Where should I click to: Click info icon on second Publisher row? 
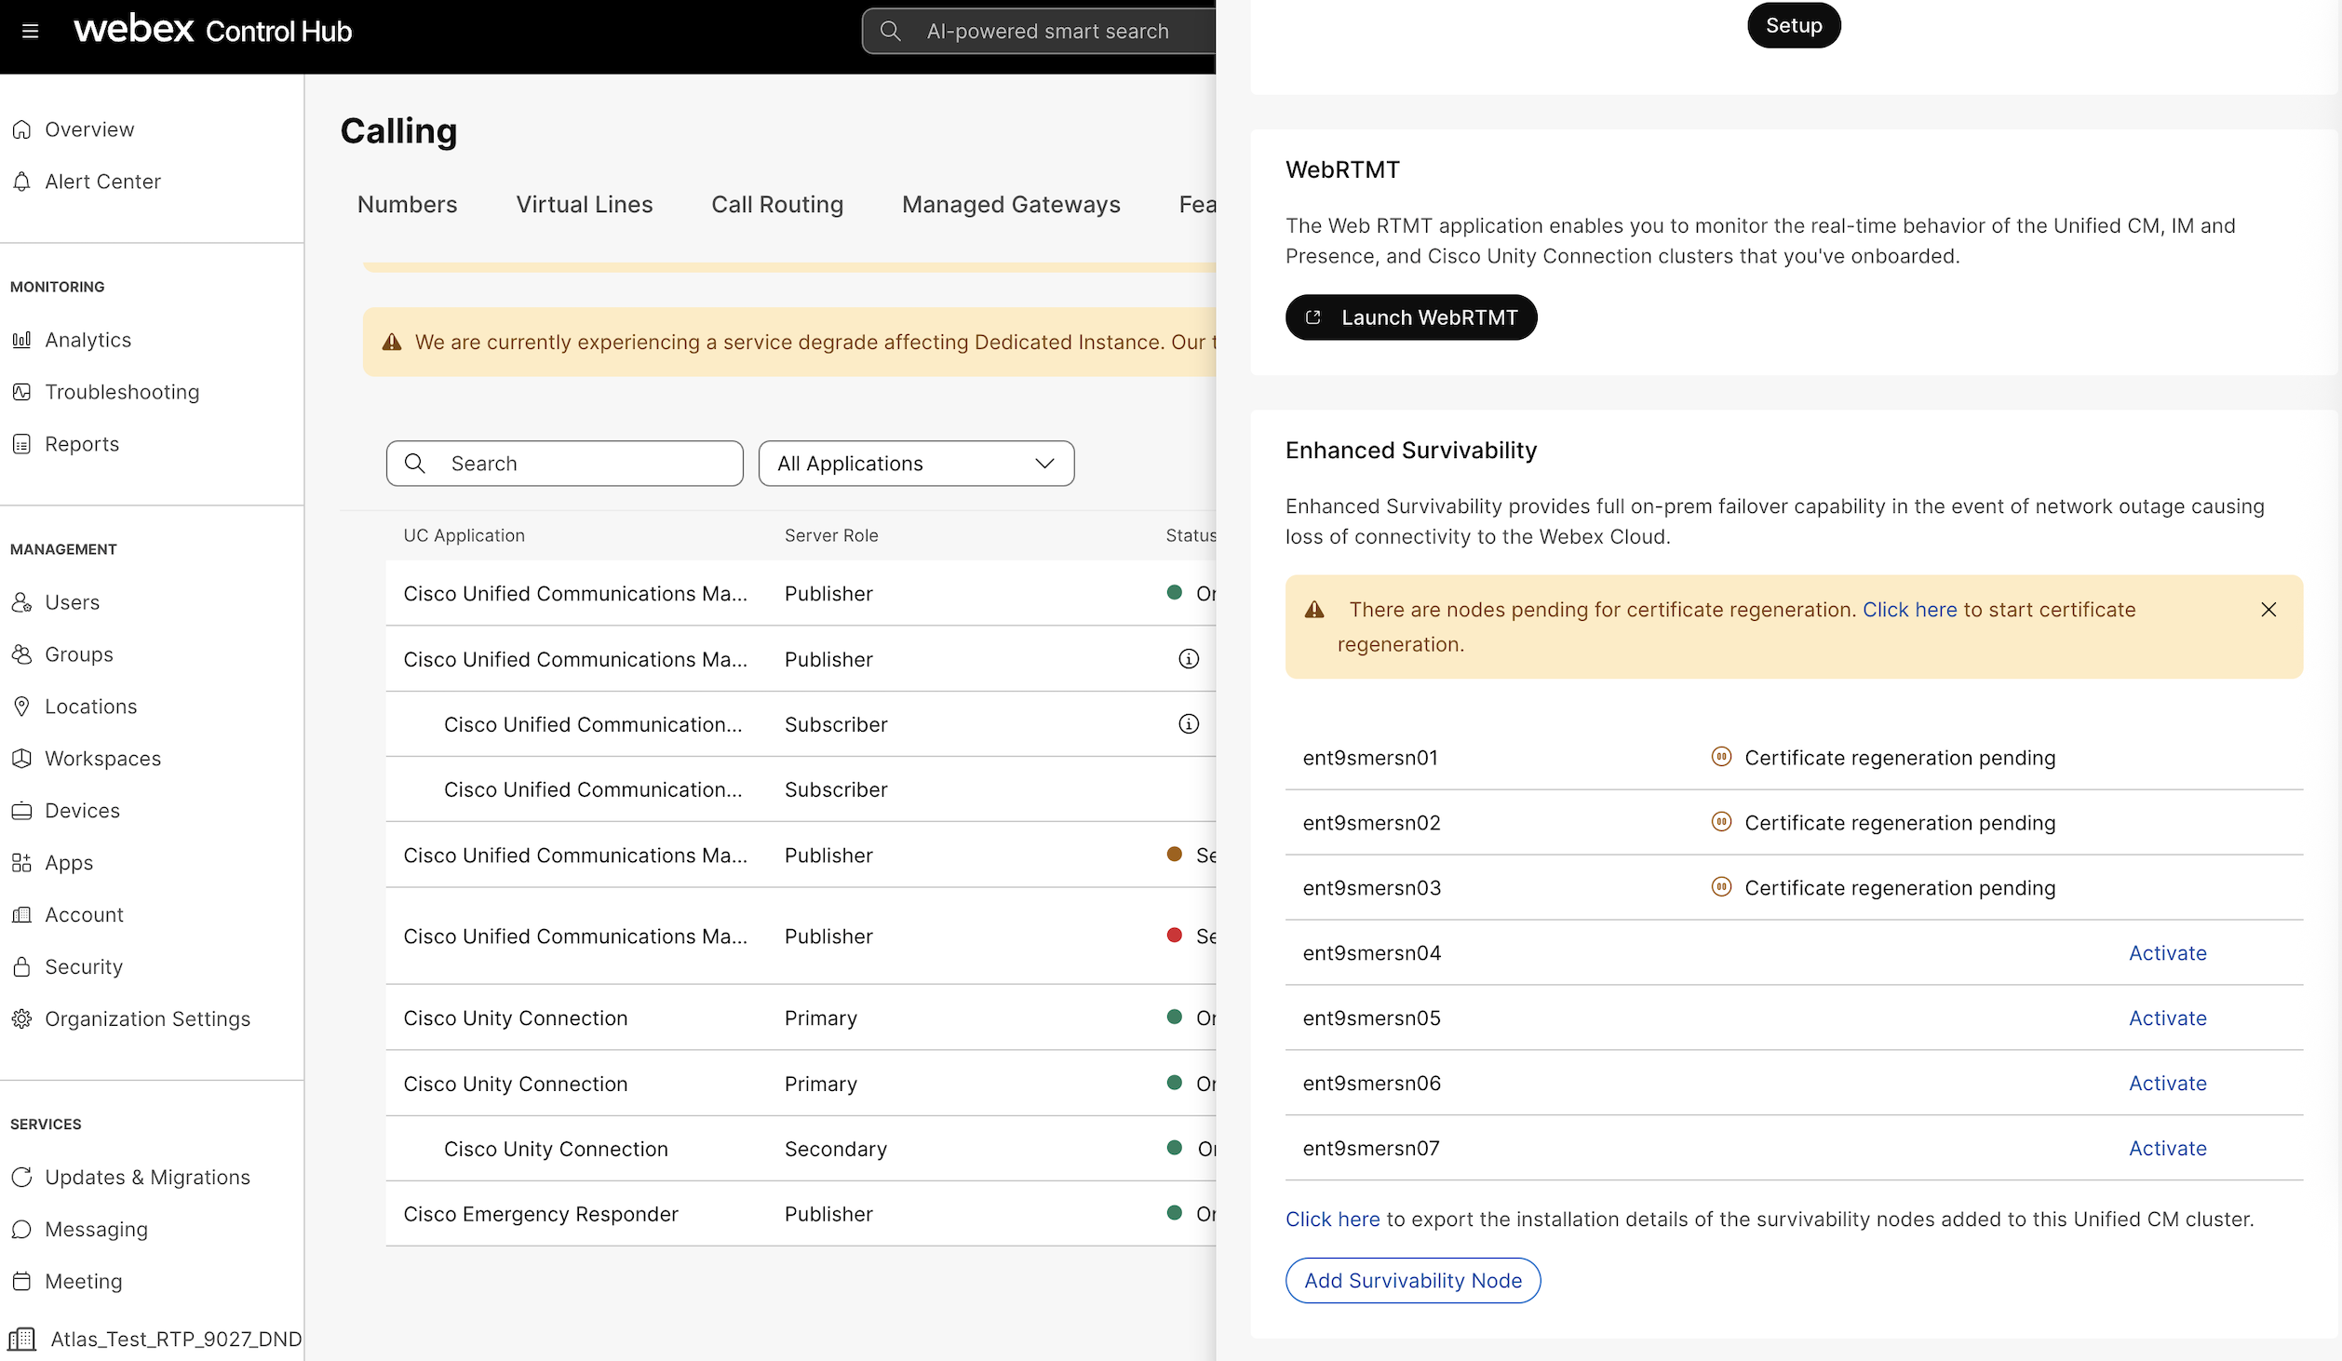click(x=1189, y=659)
